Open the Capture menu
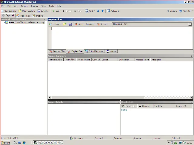This screenshot has width=194, height=145. click(x=34, y=6)
